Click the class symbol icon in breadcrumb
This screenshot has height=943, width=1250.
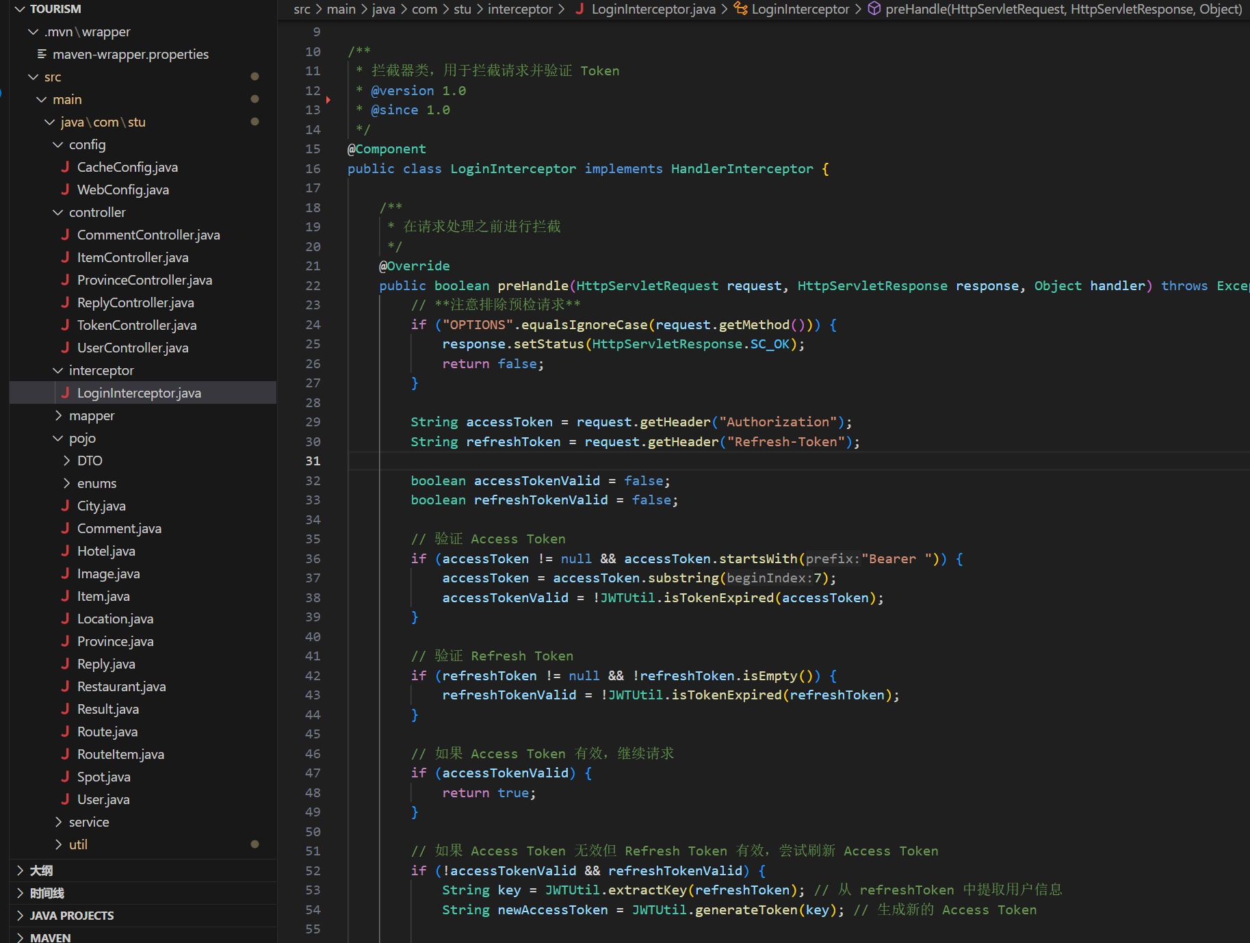point(740,9)
